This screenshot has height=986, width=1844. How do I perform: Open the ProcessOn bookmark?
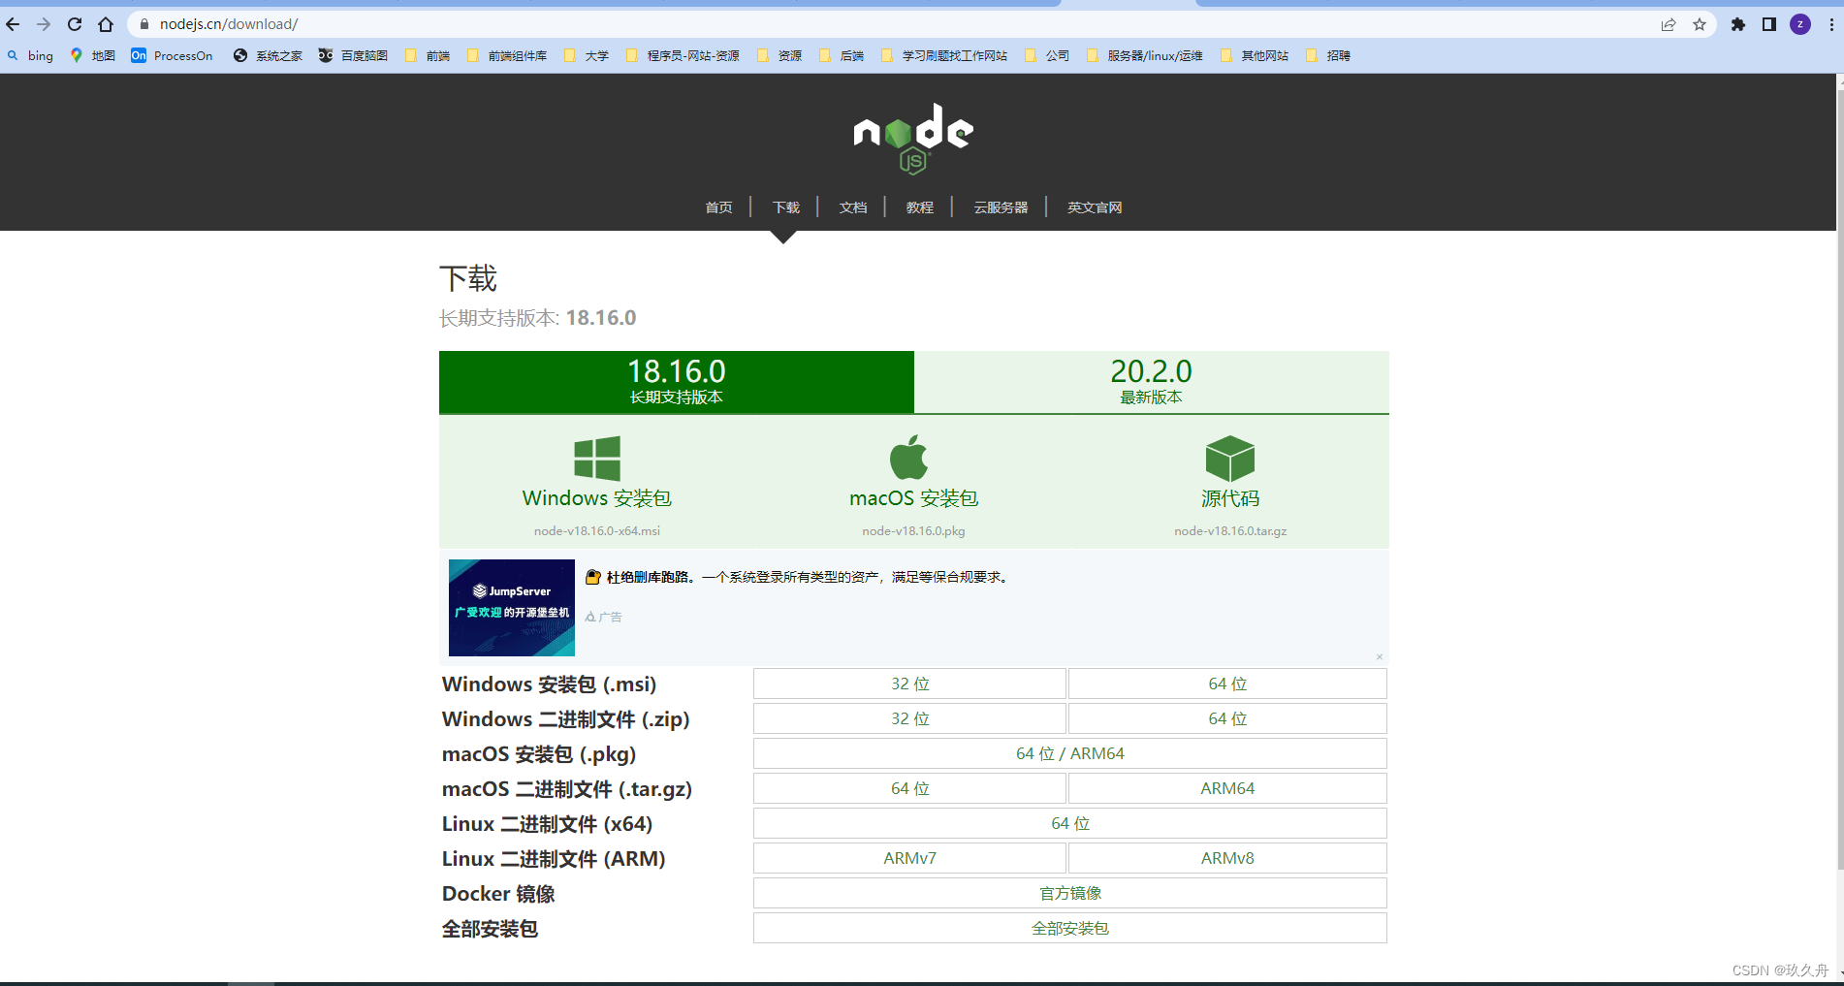pyautogui.click(x=173, y=55)
